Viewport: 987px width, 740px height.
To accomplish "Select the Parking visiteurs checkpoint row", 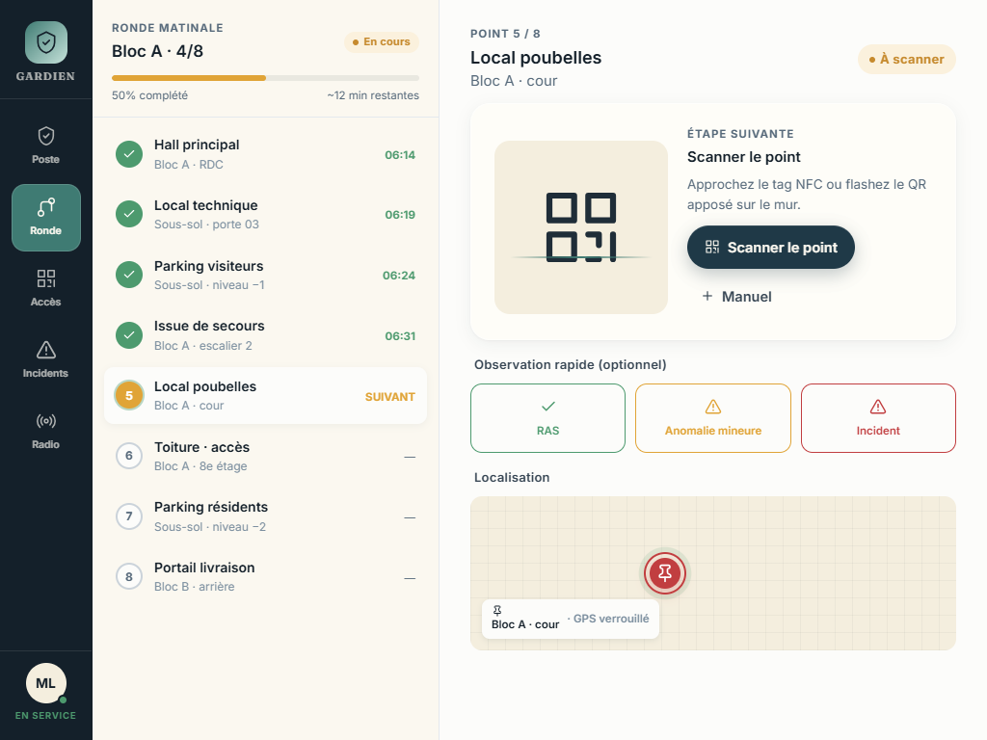I will 265,275.
